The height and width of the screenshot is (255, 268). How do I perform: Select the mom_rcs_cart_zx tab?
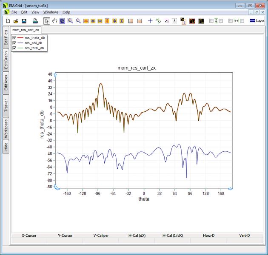click(26, 30)
